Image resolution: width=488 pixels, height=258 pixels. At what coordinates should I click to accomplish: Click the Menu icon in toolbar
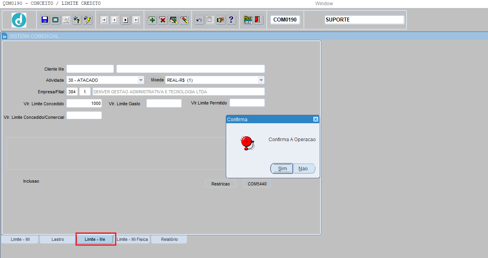point(248,20)
